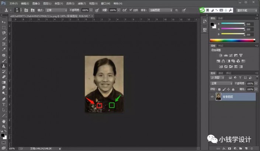Click the foreground color swatch in Color panel
This screenshot has width=260, height=151.
coord(212,24)
